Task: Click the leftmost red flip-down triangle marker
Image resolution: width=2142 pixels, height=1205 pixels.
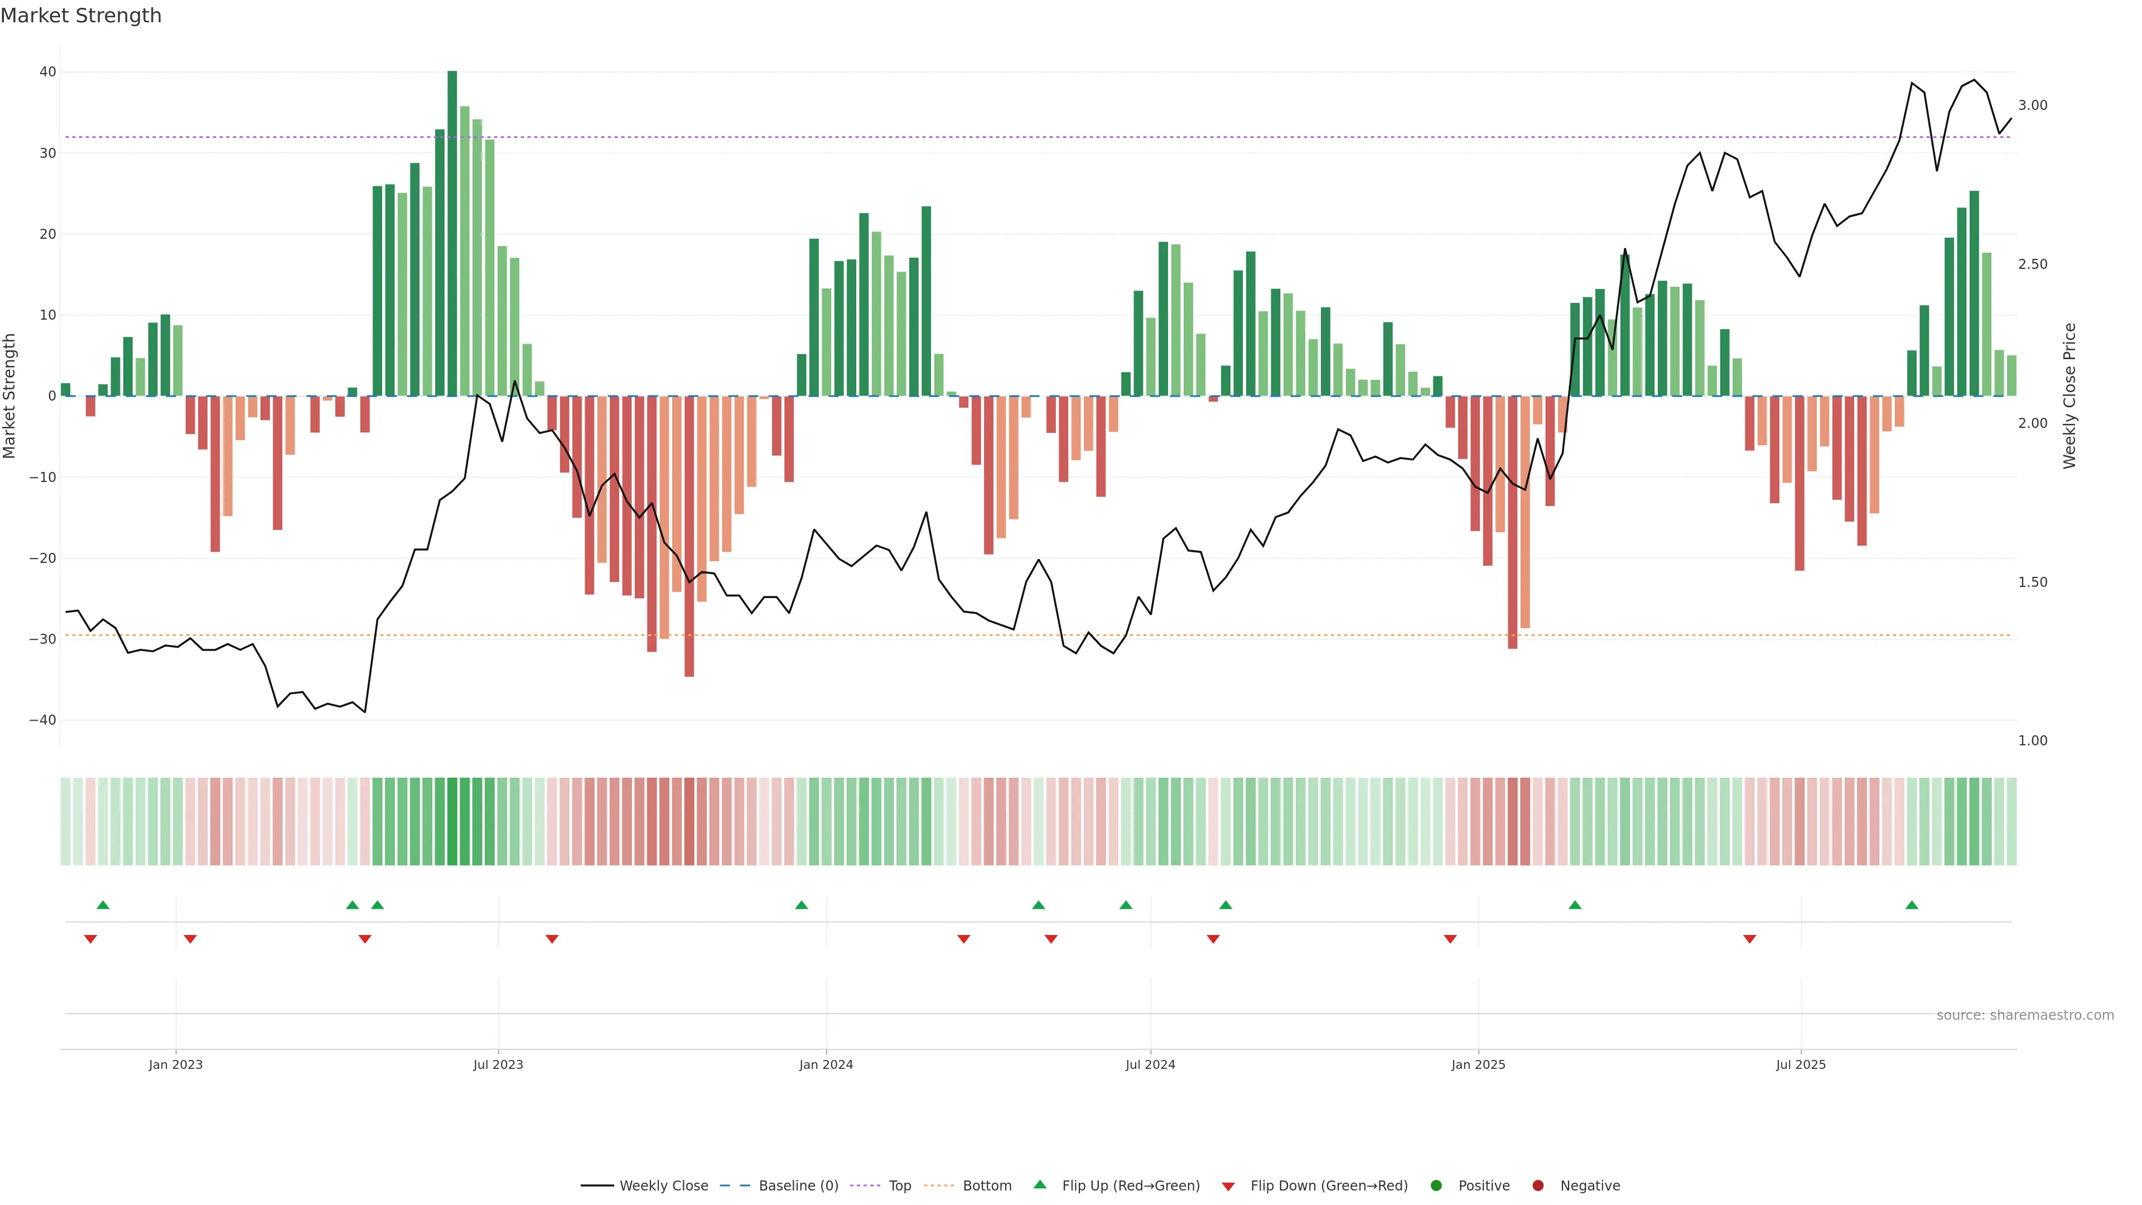Action: click(90, 939)
